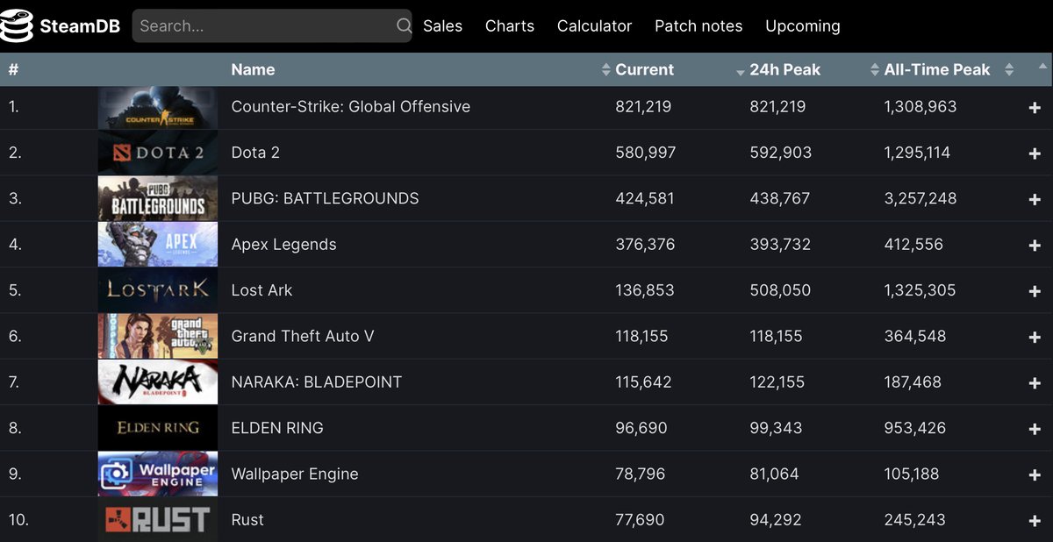Open the Rust thumbnail image
1053x542 pixels.
point(158,519)
